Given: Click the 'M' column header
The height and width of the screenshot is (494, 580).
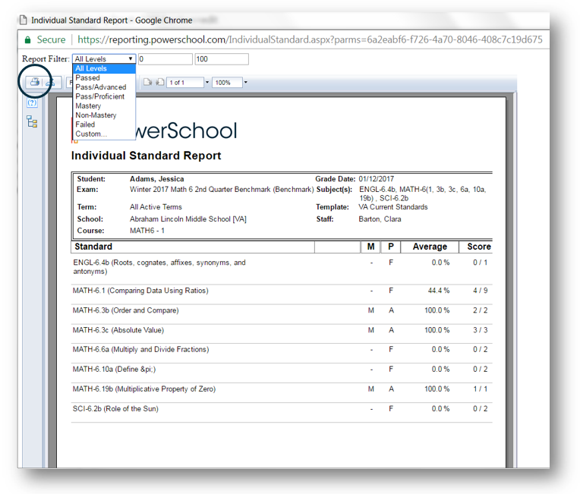Looking at the screenshot, I should tap(370, 247).
